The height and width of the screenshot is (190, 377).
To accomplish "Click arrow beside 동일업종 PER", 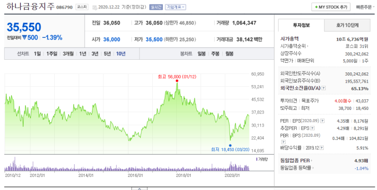I will click(312, 161).
